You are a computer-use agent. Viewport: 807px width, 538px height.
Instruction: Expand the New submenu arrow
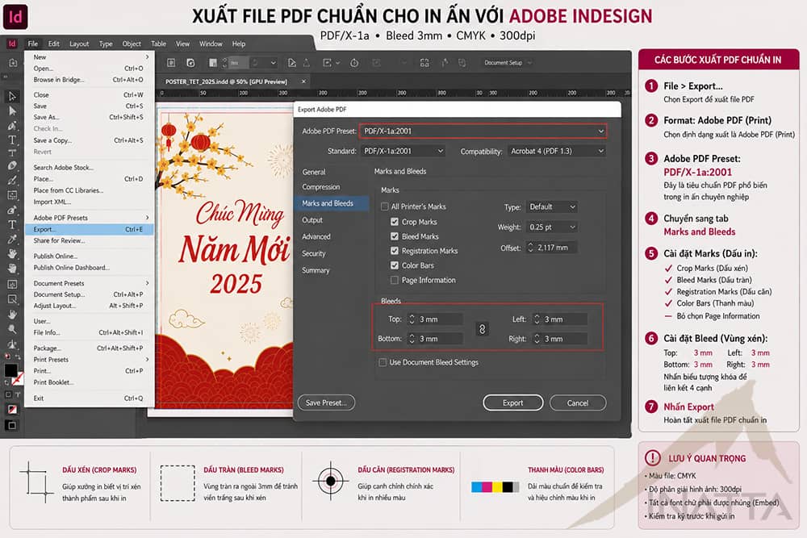pos(147,57)
